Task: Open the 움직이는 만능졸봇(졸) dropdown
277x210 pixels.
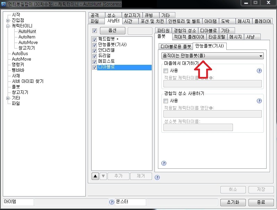Action: [x=212, y=56]
